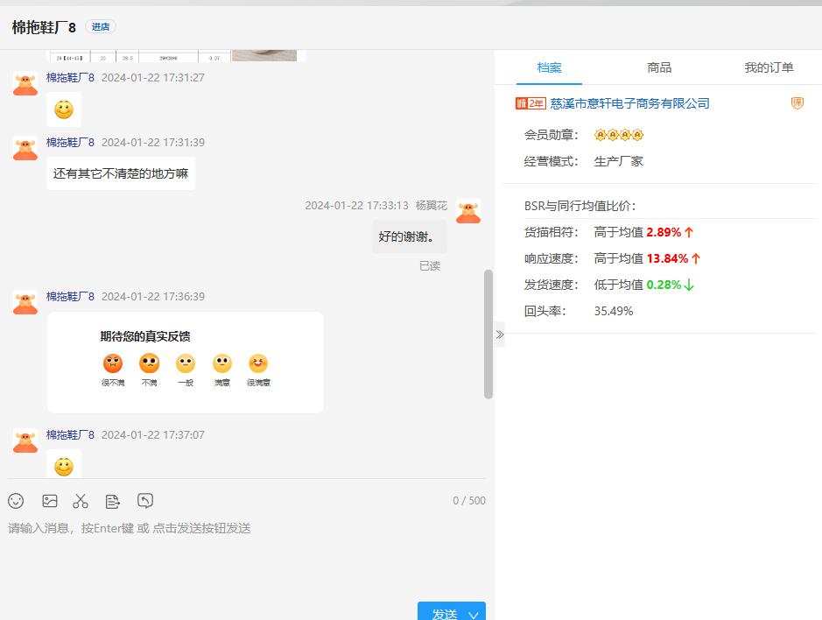Screen dimensions: 822x620
Task: Open the 我的订单 tab
Action: [769, 67]
